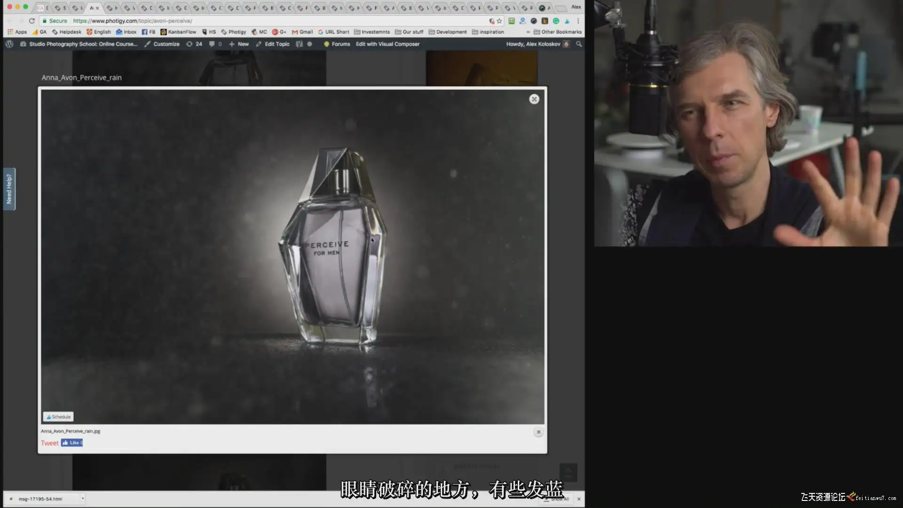Click the New plus button
The image size is (903, 508).
[x=239, y=44]
